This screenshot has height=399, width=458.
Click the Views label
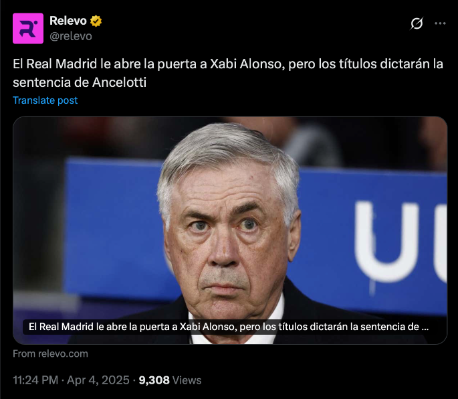[187, 380]
